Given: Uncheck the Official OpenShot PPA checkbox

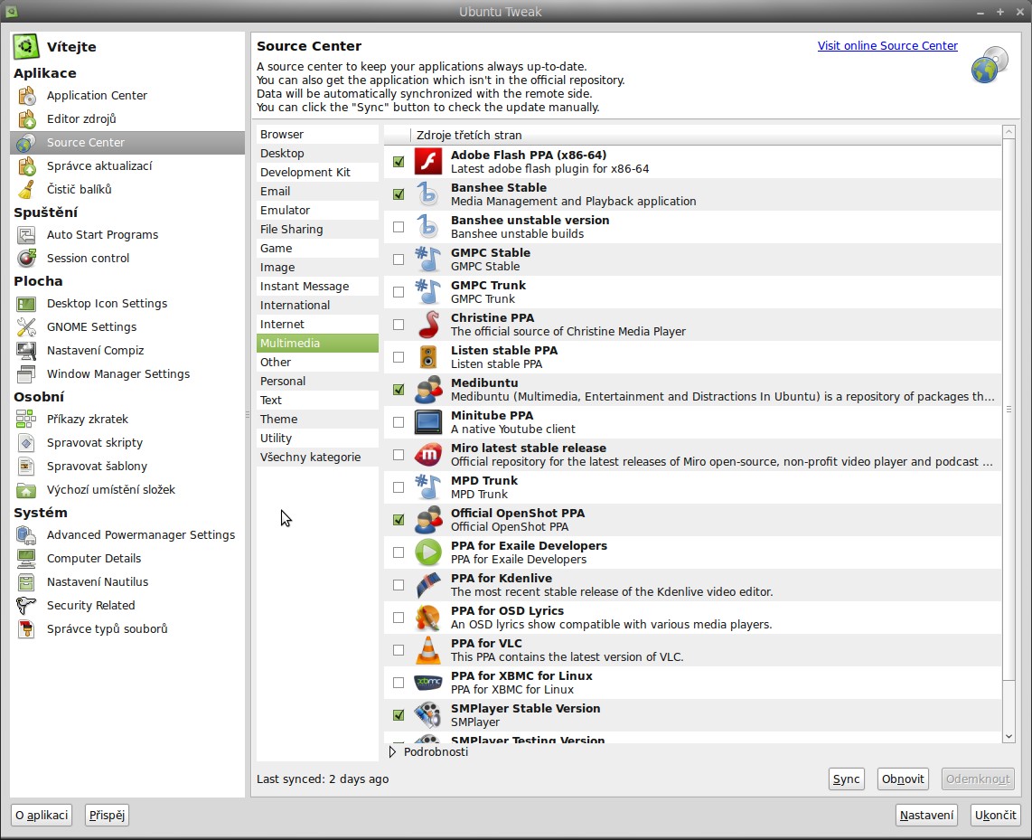Looking at the screenshot, I should tap(399, 519).
